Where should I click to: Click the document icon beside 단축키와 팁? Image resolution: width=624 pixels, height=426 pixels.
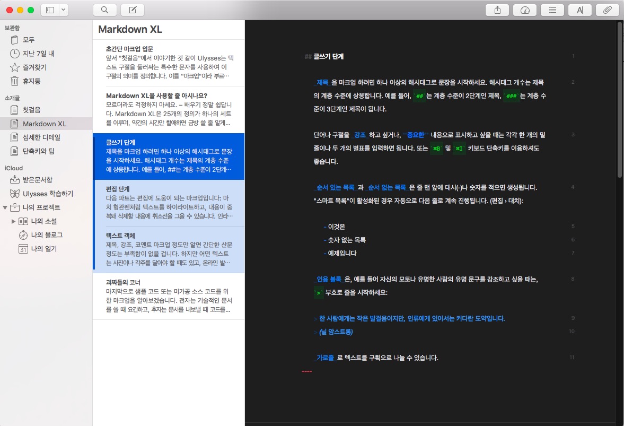(14, 151)
